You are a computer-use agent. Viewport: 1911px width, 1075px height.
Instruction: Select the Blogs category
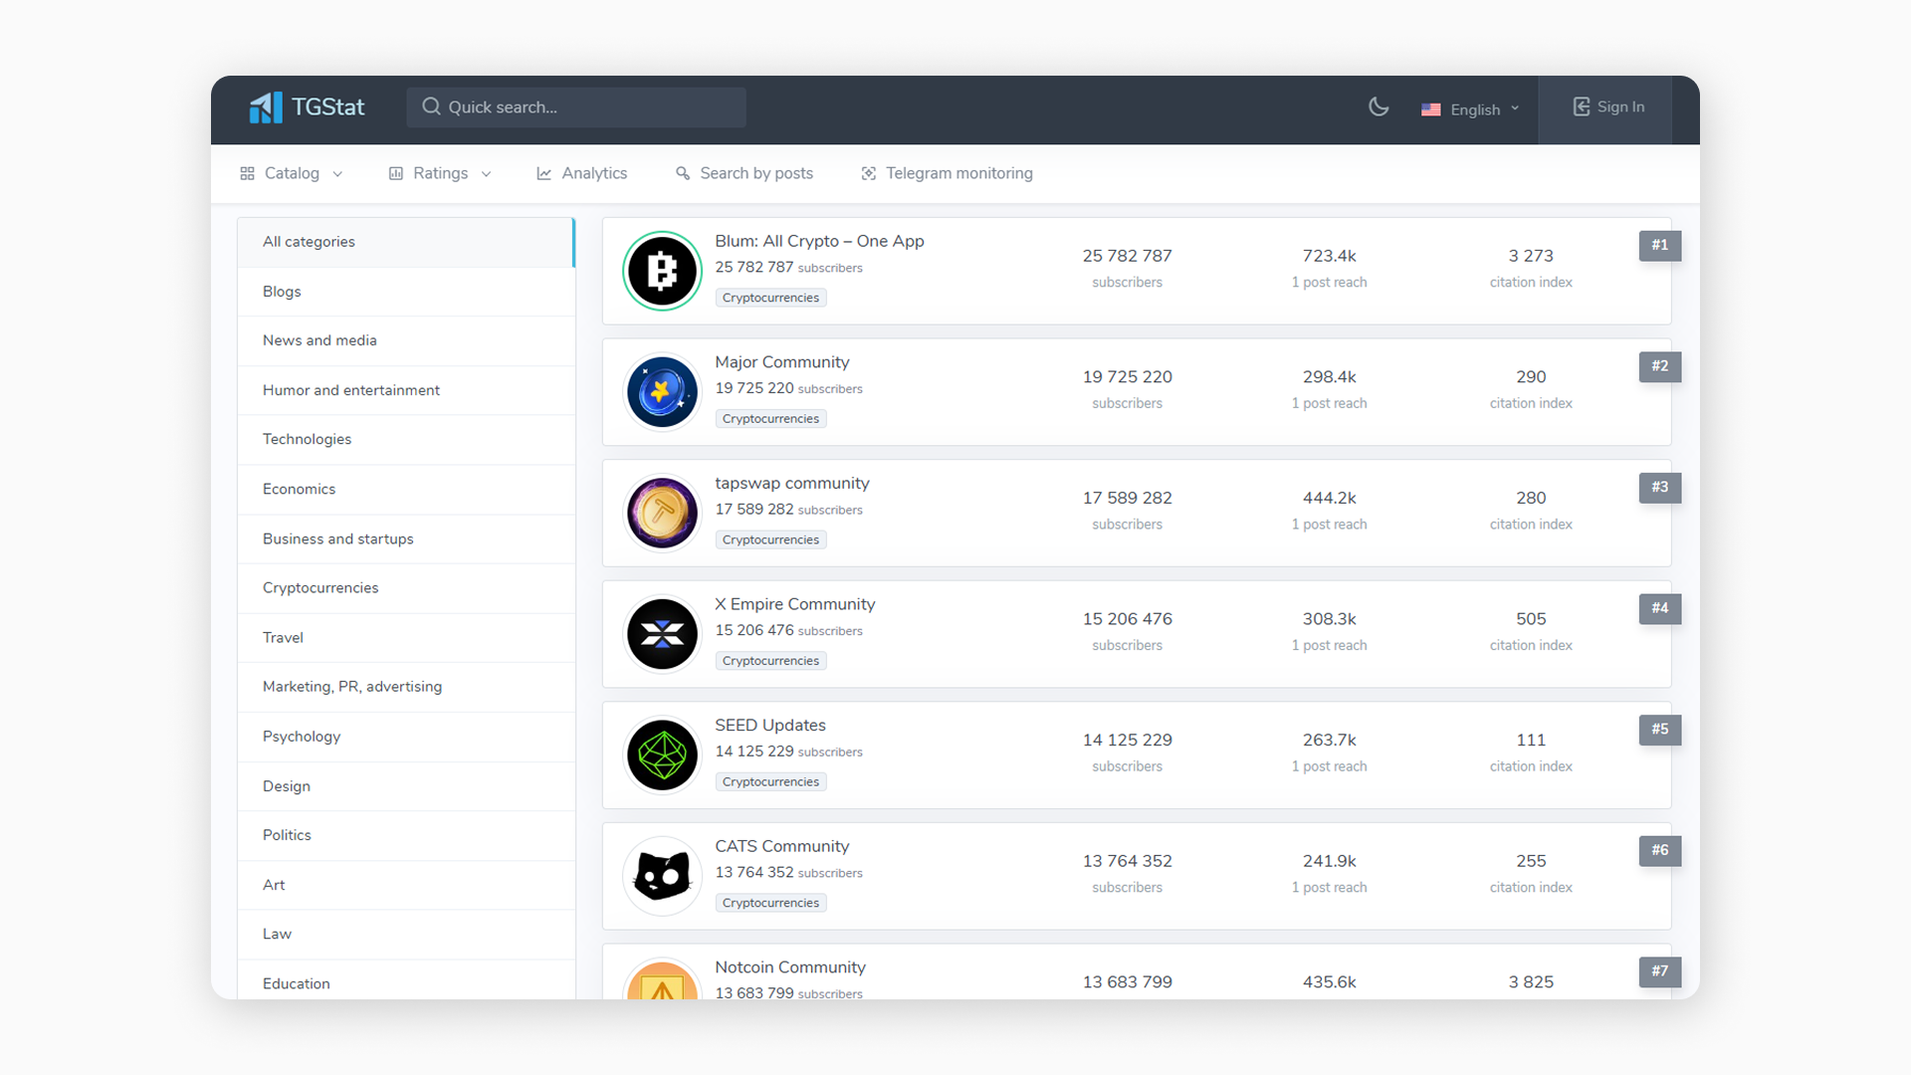pos(406,292)
